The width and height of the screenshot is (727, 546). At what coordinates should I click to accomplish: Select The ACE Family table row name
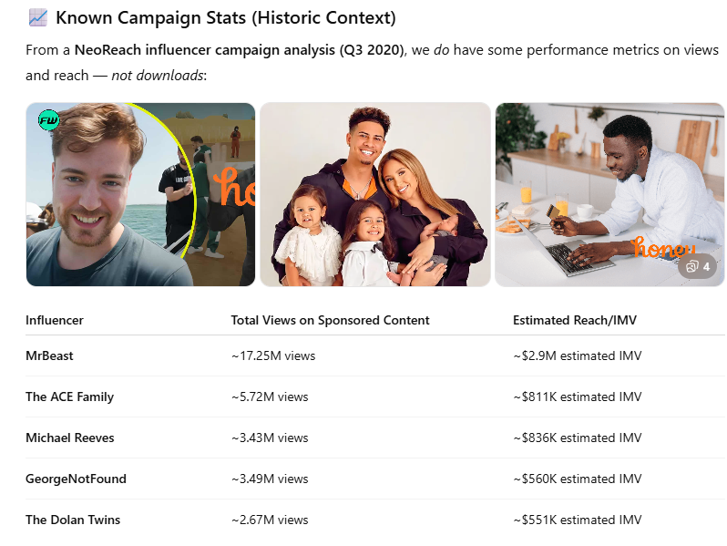coord(69,397)
